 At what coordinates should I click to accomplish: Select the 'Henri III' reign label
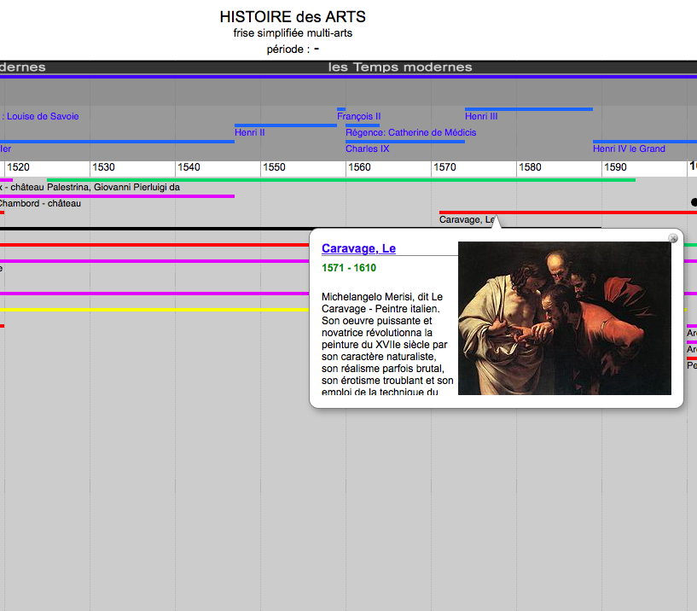tap(481, 116)
